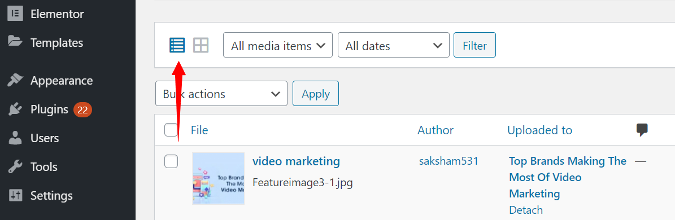Click the Detach link

point(526,210)
